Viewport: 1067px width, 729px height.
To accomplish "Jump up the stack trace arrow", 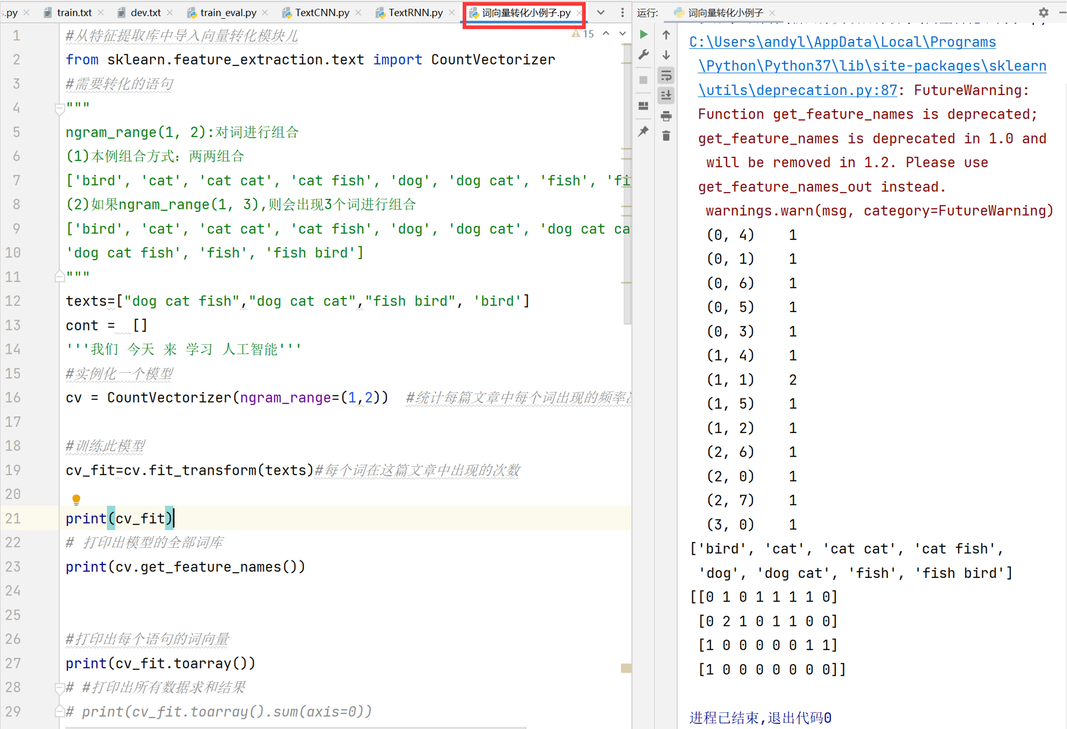I will pos(666,34).
